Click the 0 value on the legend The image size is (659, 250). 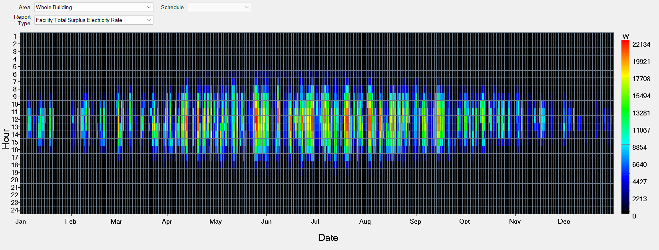click(634, 216)
